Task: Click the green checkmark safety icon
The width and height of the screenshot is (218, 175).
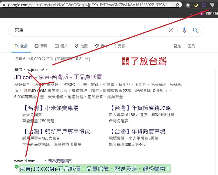Action: 17,167
